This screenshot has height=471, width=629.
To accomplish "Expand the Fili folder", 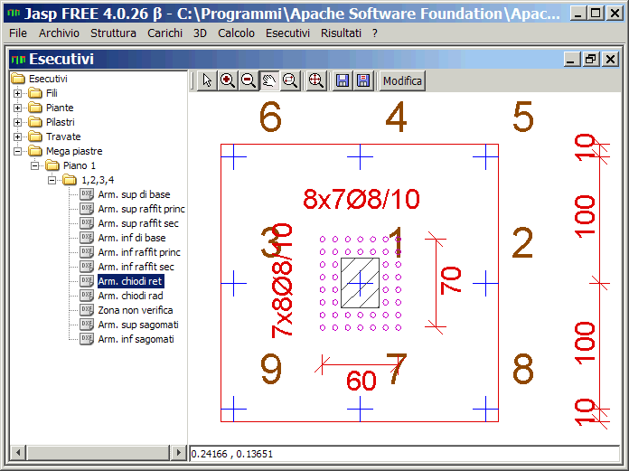I will 17,93.
